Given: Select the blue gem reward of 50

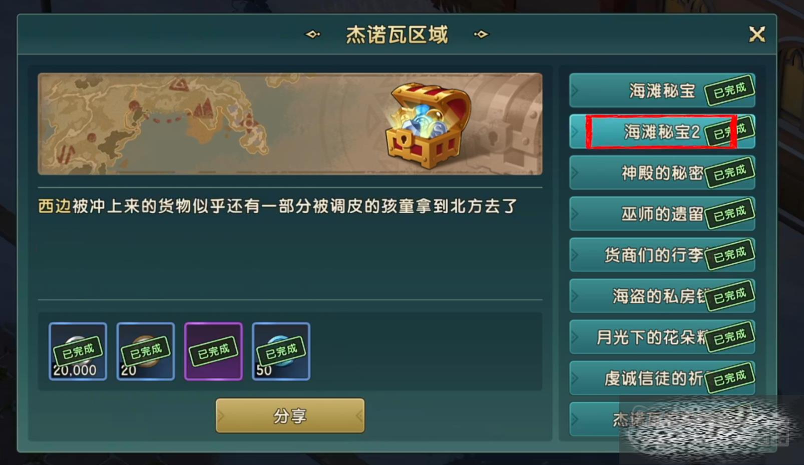Looking at the screenshot, I should point(281,351).
